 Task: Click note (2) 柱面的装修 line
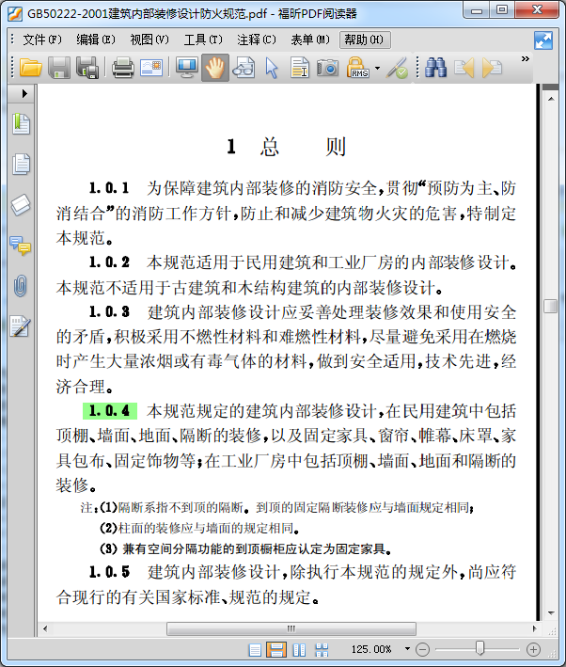(199, 529)
